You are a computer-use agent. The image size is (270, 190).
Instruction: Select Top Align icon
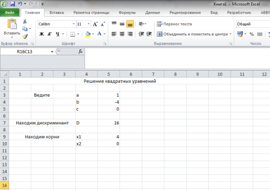(114, 24)
